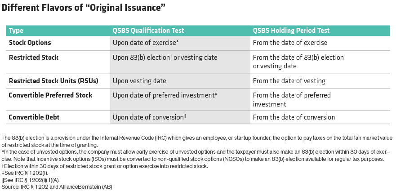396x191 pixels.
Task: Click the 'Upon date of conversion' cell
Action: coord(149,117)
